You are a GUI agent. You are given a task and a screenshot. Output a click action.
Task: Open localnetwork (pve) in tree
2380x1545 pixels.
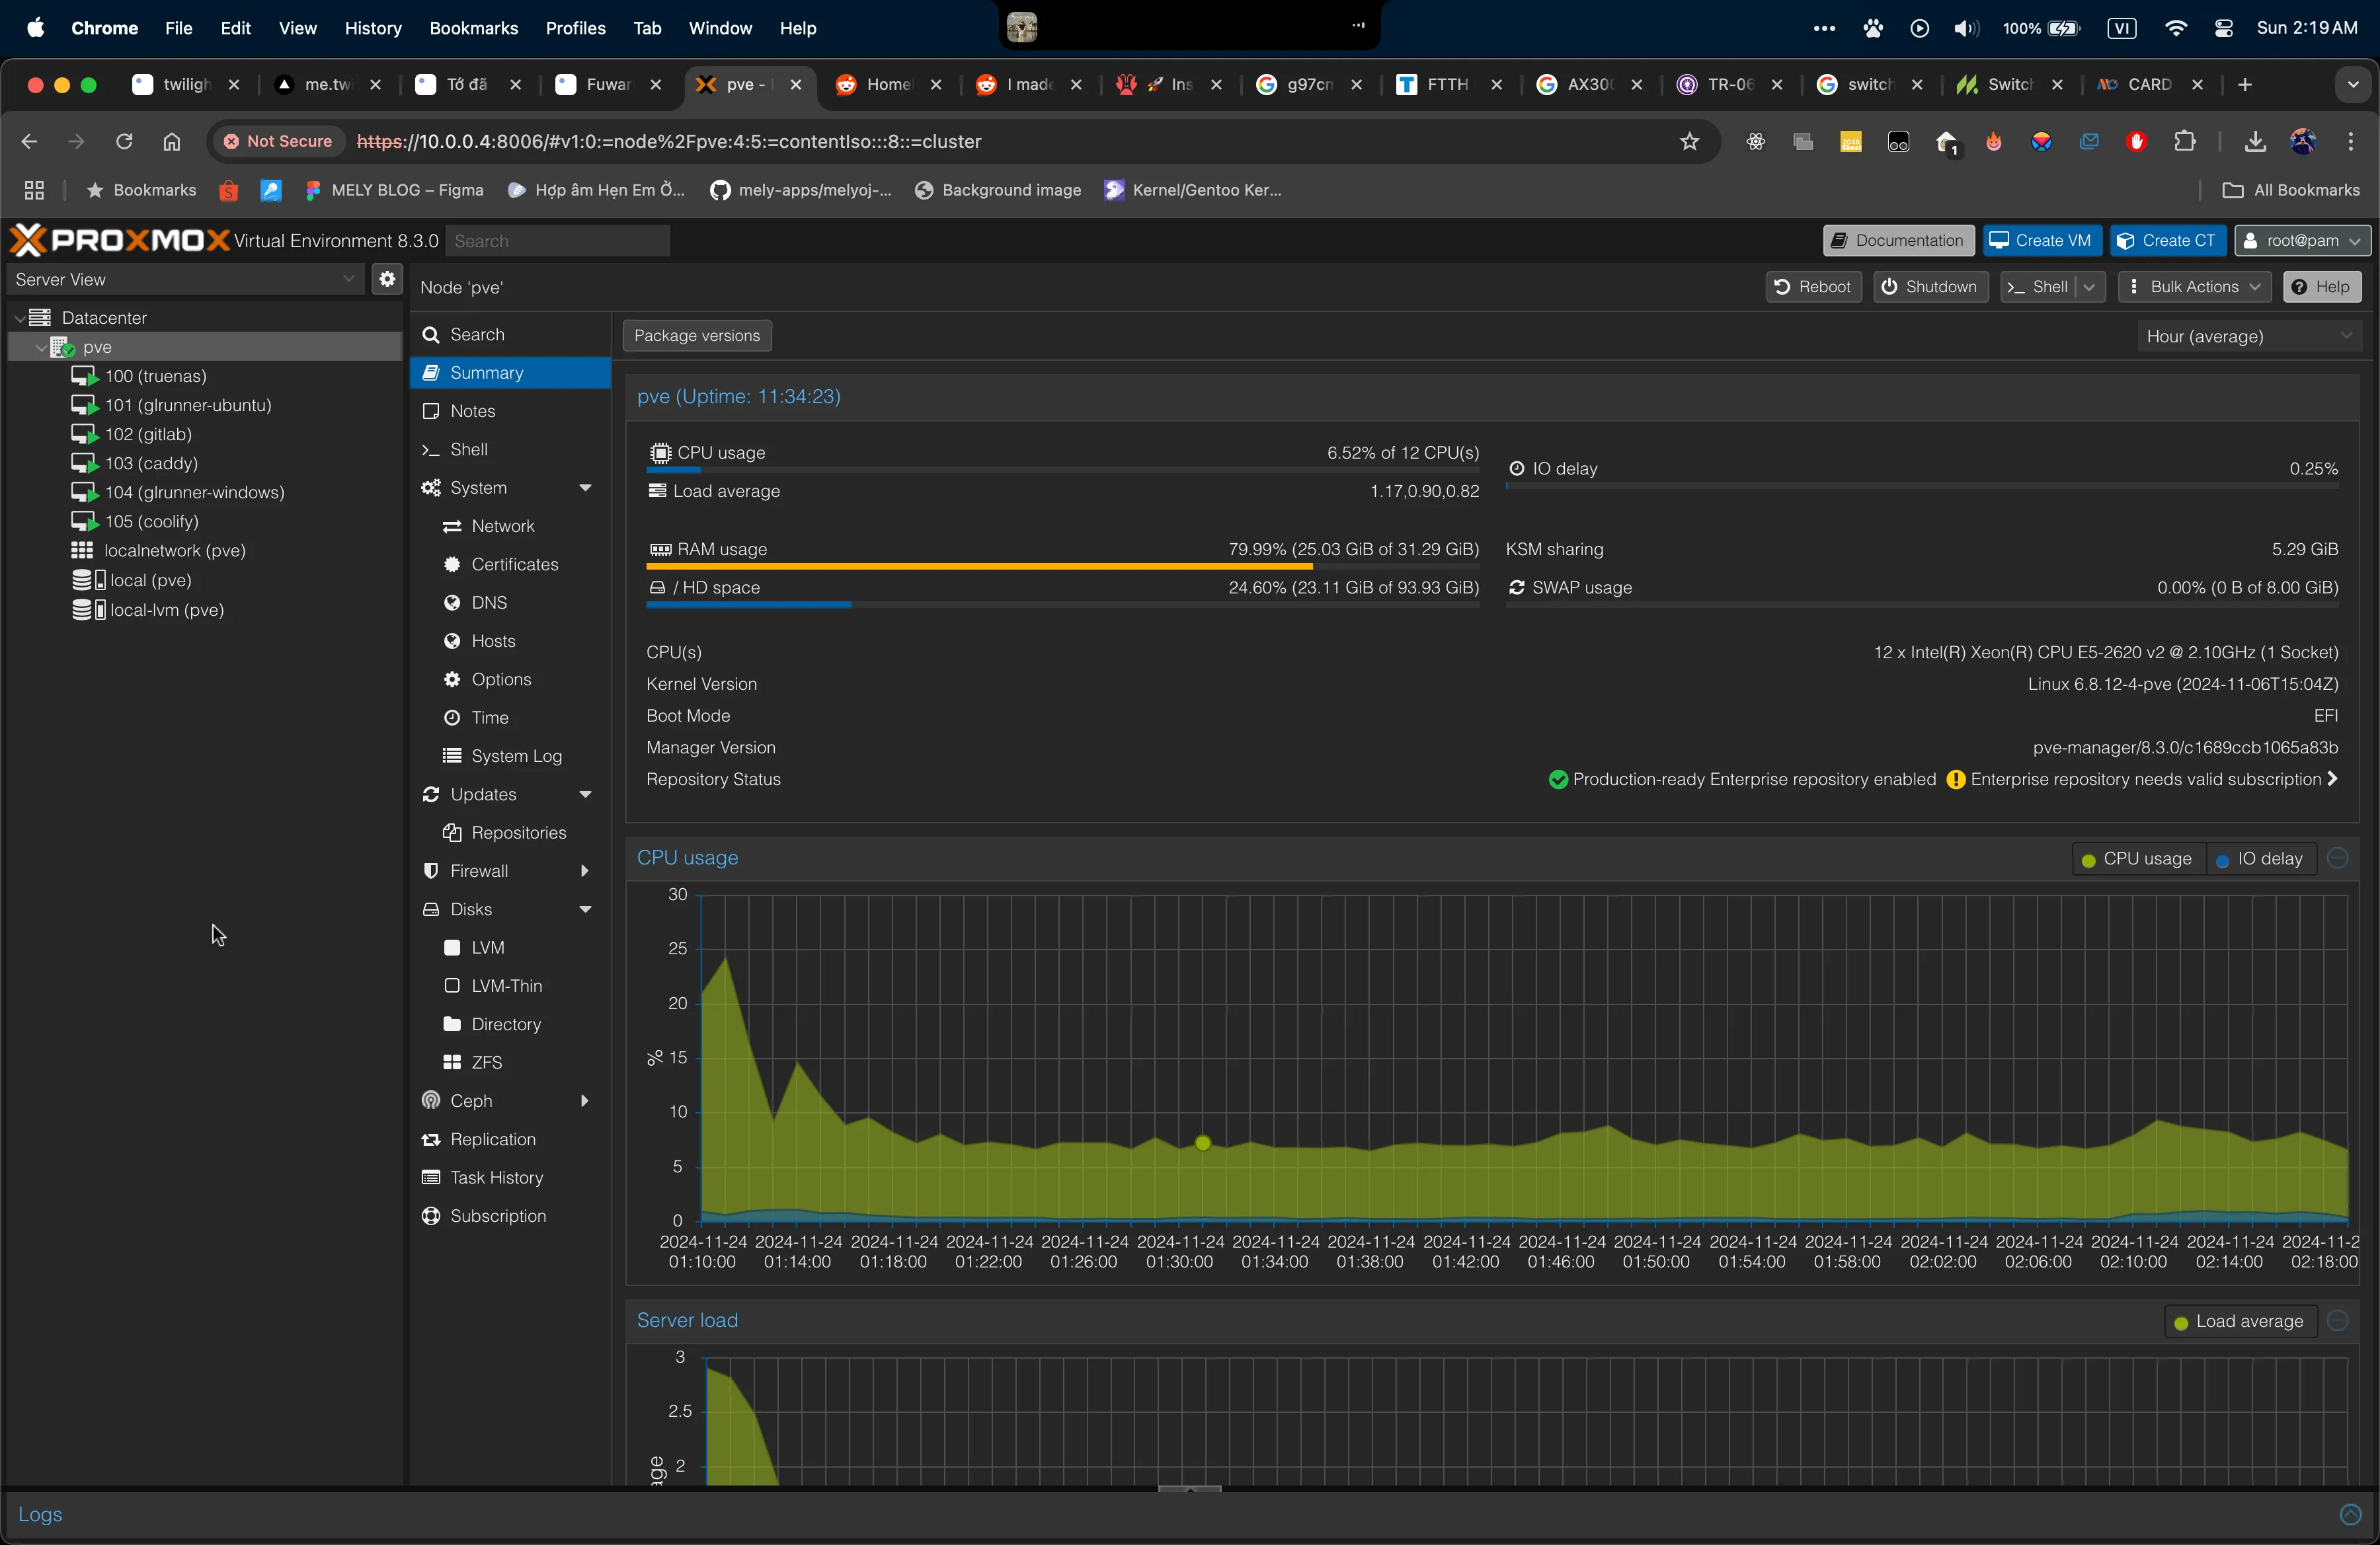click(x=174, y=550)
